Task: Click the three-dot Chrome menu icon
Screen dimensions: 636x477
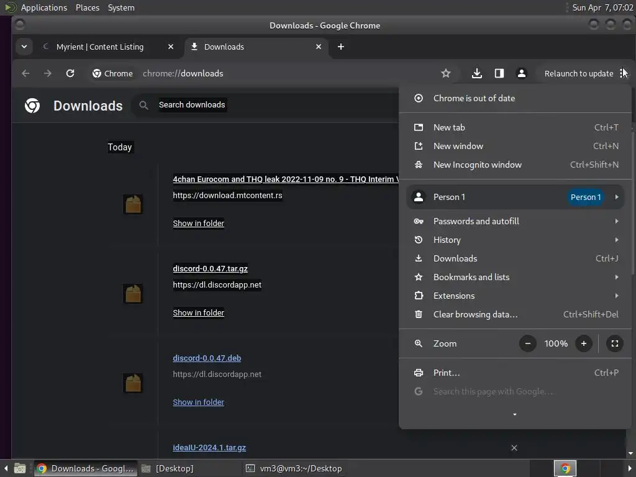Action: pyautogui.click(x=622, y=73)
